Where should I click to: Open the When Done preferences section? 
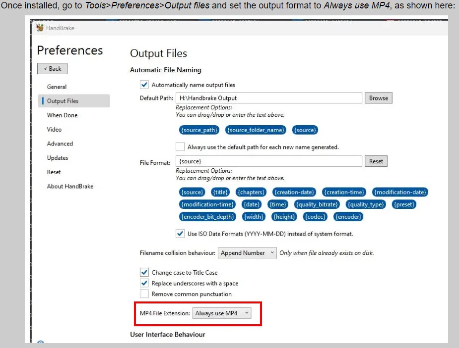tap(62, 115)
